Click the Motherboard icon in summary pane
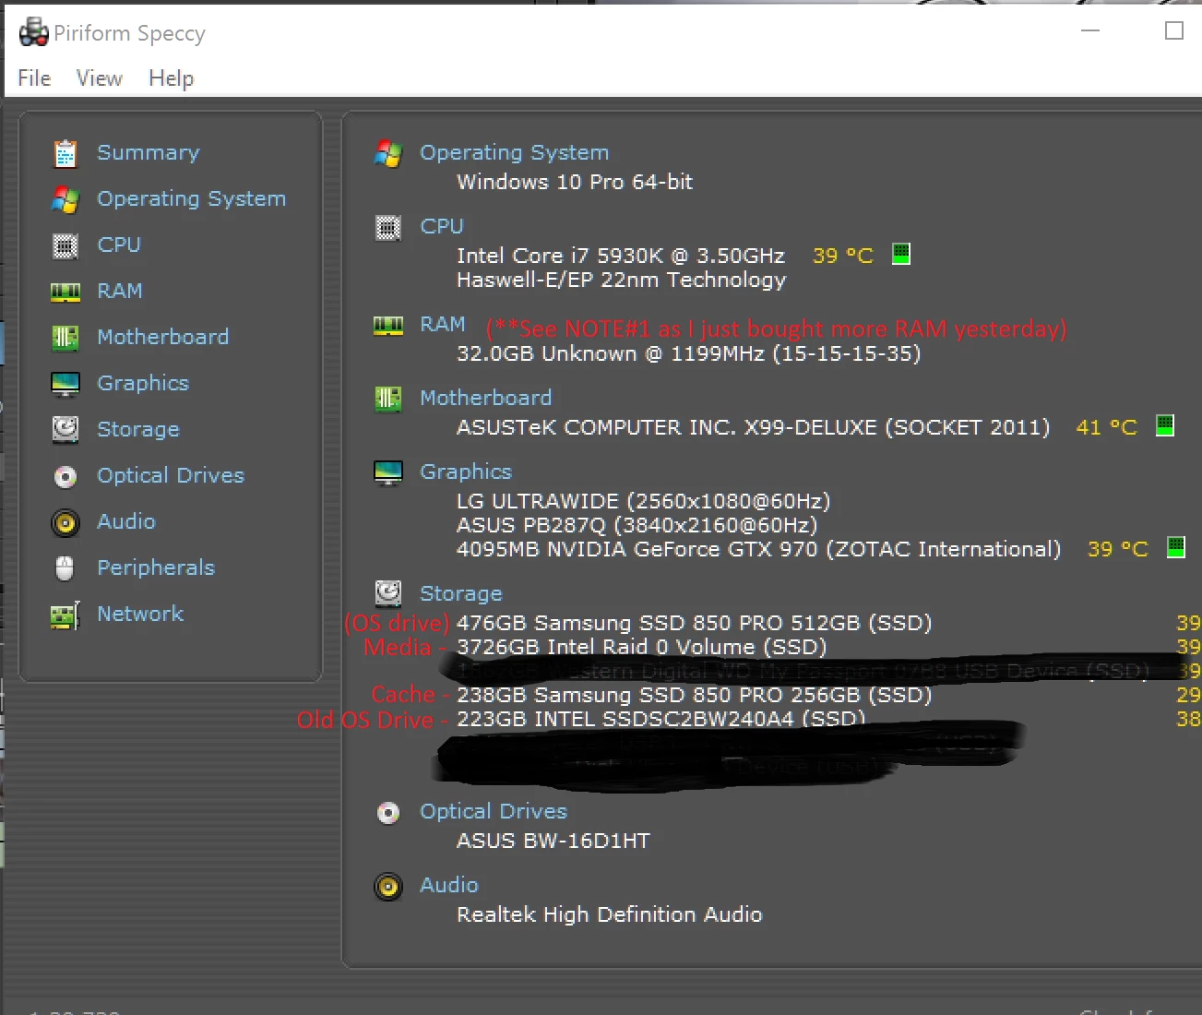The width and height of the screenshot is (1202, 1015). (388, 399)
